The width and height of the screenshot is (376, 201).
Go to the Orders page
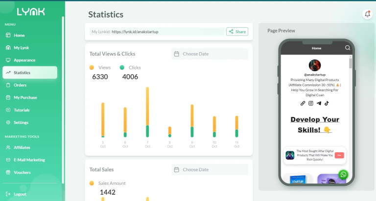[20, 85]
